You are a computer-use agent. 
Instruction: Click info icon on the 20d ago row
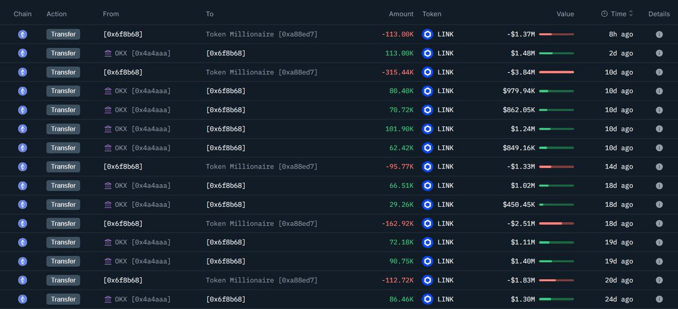[659, 280]
